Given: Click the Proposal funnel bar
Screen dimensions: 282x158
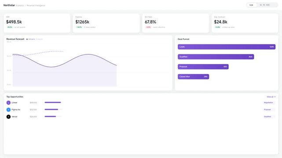Looking at the screenshot, I should pyautogui.click(x=203, y=67).
